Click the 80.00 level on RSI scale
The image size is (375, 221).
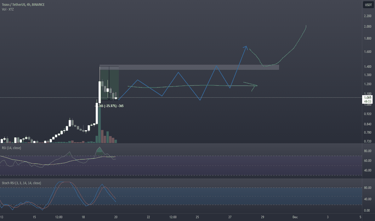click(x=368, y=151)
